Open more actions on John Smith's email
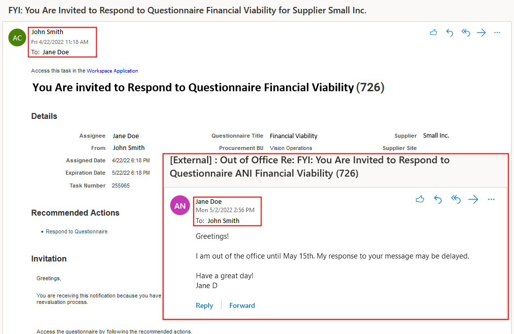 click(x=497, y=33)
